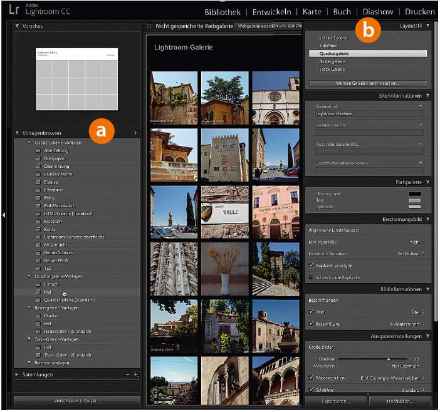Open the Miniaturgröße dropdown set to Klein

click(x=416, y=241)
